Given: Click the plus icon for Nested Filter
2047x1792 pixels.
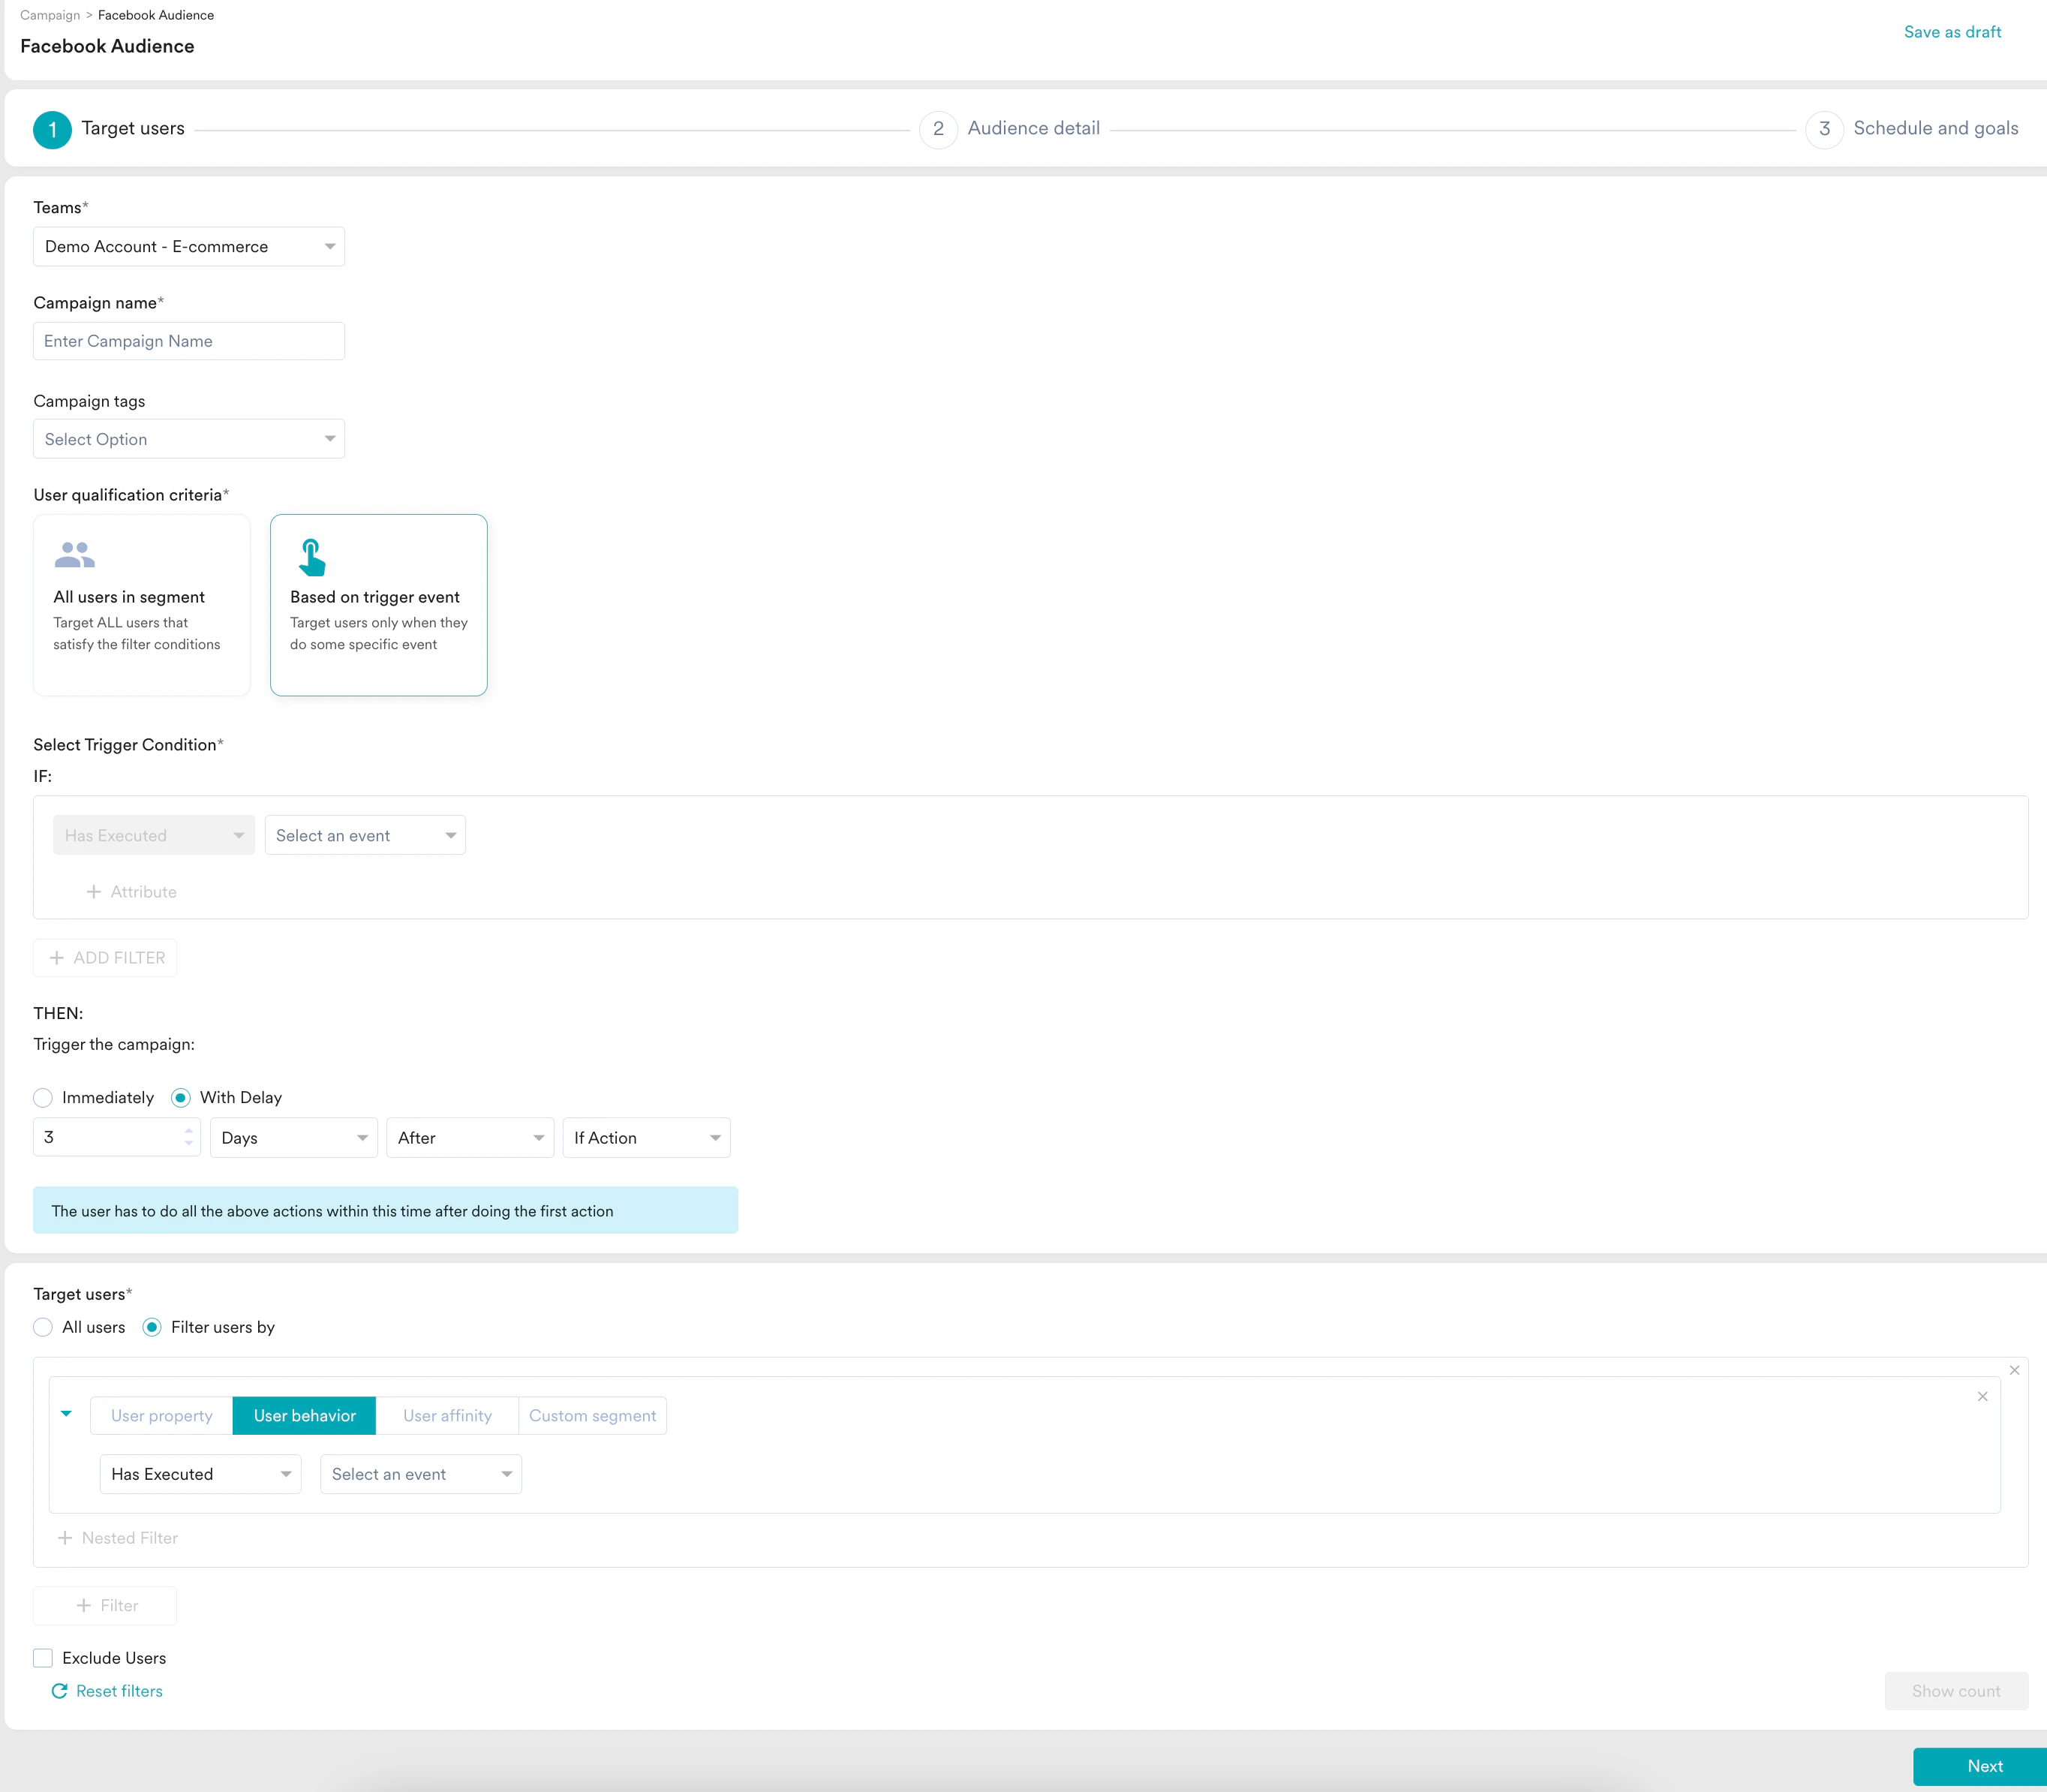Looking at the screenshot, I should [65, 1538].
